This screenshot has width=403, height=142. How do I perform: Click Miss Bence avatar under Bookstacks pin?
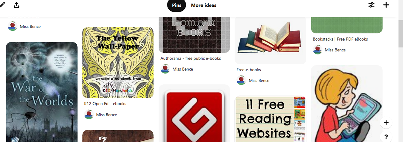(317, 50)
